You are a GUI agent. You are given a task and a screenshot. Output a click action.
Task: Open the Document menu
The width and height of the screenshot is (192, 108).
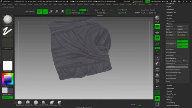pyautogui.click(x=23, y=4)
